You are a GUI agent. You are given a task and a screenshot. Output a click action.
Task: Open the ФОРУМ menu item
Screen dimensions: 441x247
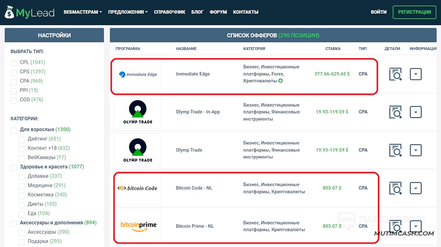pos(218,12)
